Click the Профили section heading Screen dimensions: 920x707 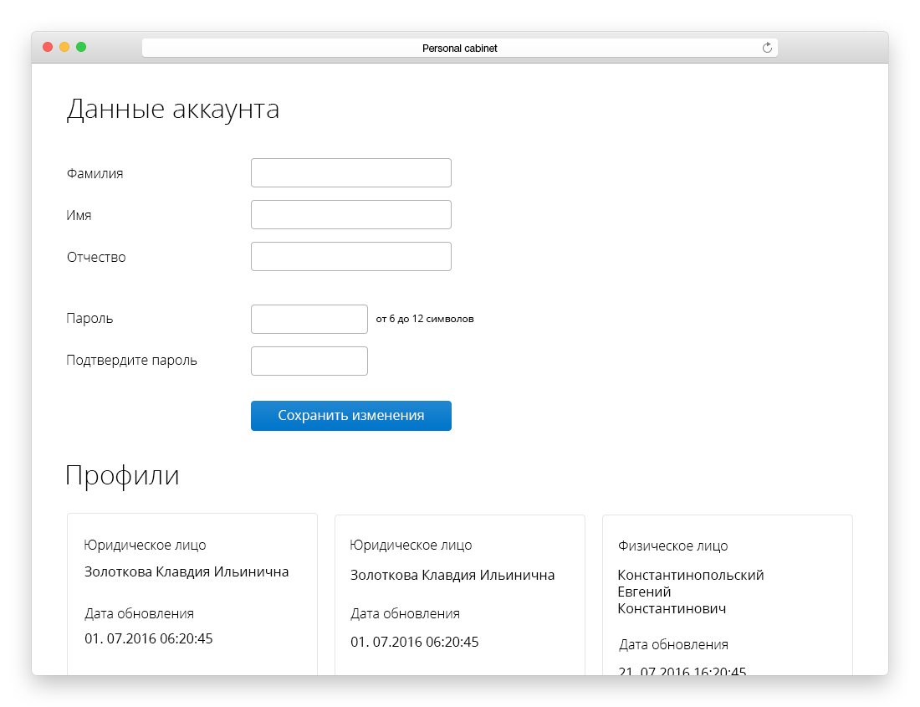click(x=122, y=475)
